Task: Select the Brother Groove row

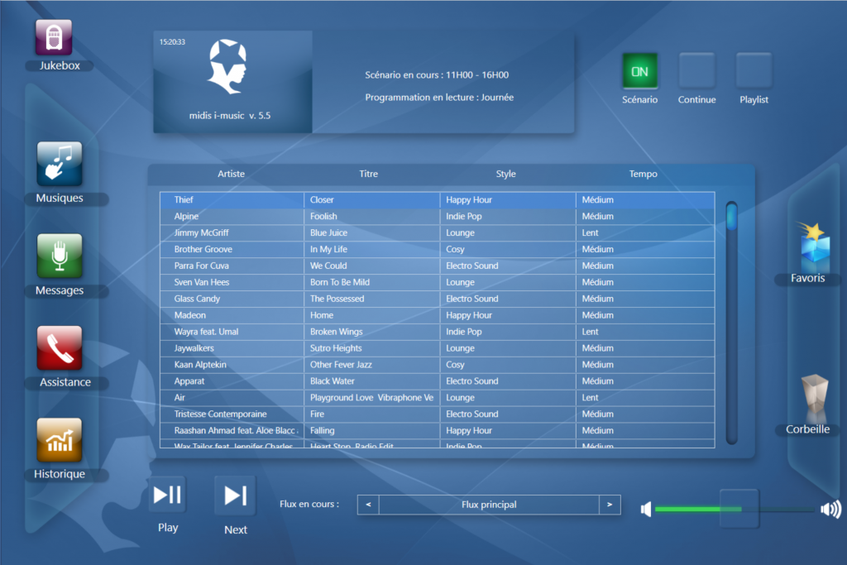Action: coord(437,249)
